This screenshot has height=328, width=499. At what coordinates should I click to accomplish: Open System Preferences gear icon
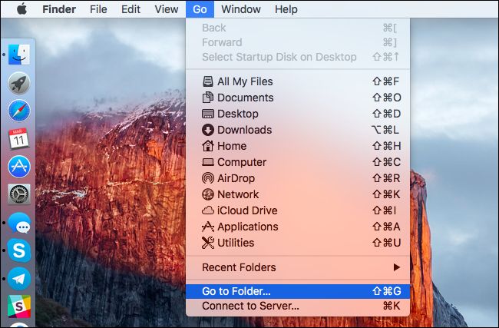19,194
